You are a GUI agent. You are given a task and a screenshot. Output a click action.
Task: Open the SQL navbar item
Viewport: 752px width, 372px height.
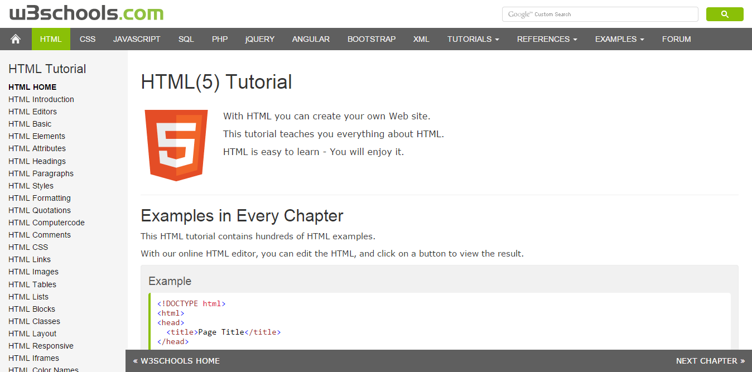[x=186, y=39]
